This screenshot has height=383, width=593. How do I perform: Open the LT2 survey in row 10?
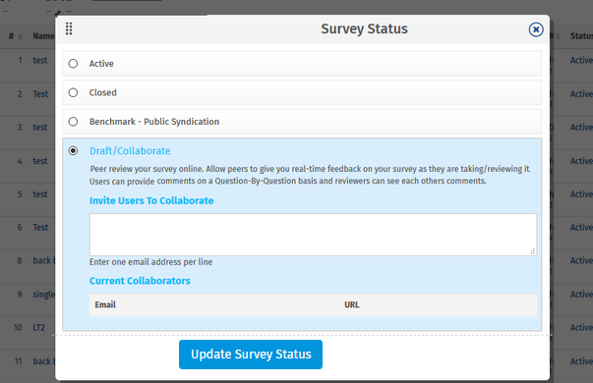point(39,327)
